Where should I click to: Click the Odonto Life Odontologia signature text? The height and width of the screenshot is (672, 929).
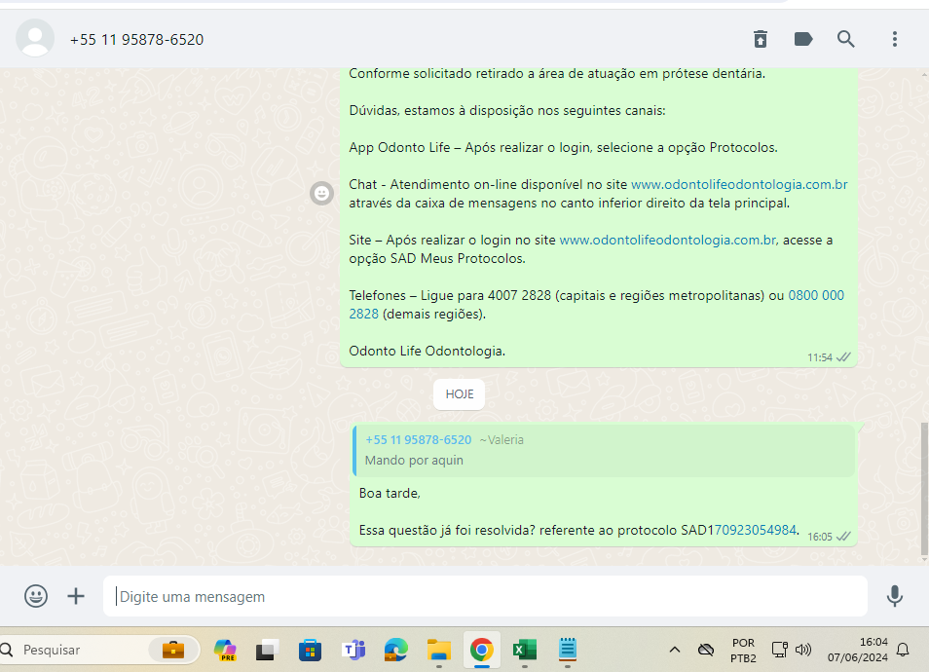point(427,351)
